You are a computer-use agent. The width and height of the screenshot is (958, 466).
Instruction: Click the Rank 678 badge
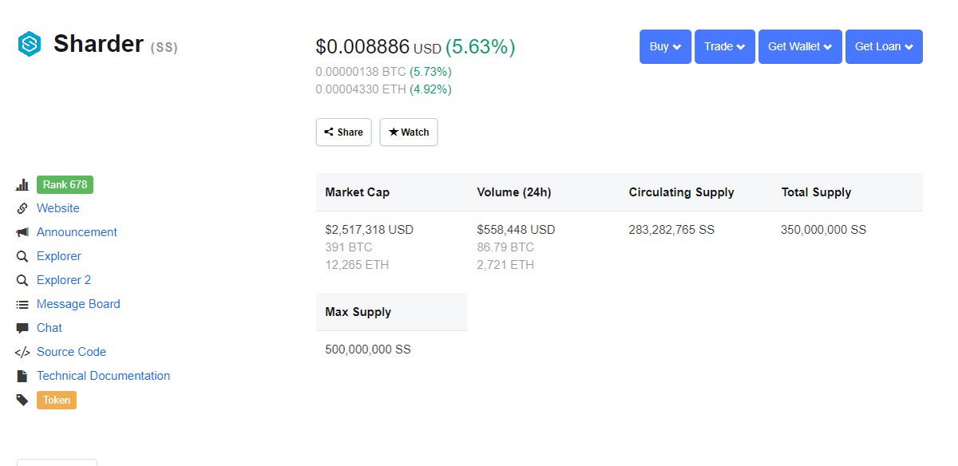pyautogui.click(x=65, y=184)
